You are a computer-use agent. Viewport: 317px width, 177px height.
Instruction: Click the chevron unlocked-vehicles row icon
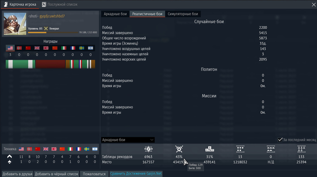(10, 156)
